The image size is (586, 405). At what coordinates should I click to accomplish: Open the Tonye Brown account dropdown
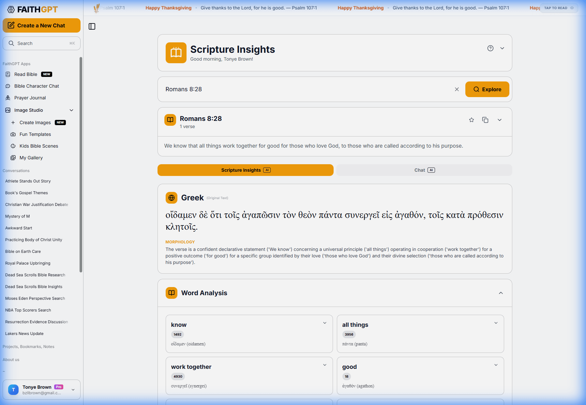[73, 390]
